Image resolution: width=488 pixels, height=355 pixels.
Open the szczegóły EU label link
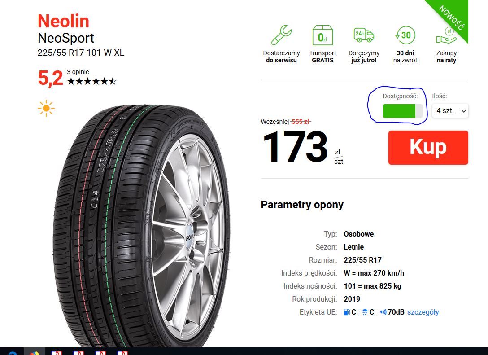[x=423, y=312]
